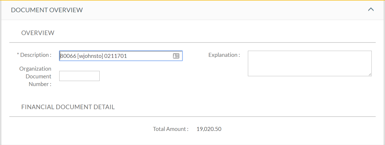
Task: Focus the Explanation text area
Action: pyautogui.click(x=310, y=63)
